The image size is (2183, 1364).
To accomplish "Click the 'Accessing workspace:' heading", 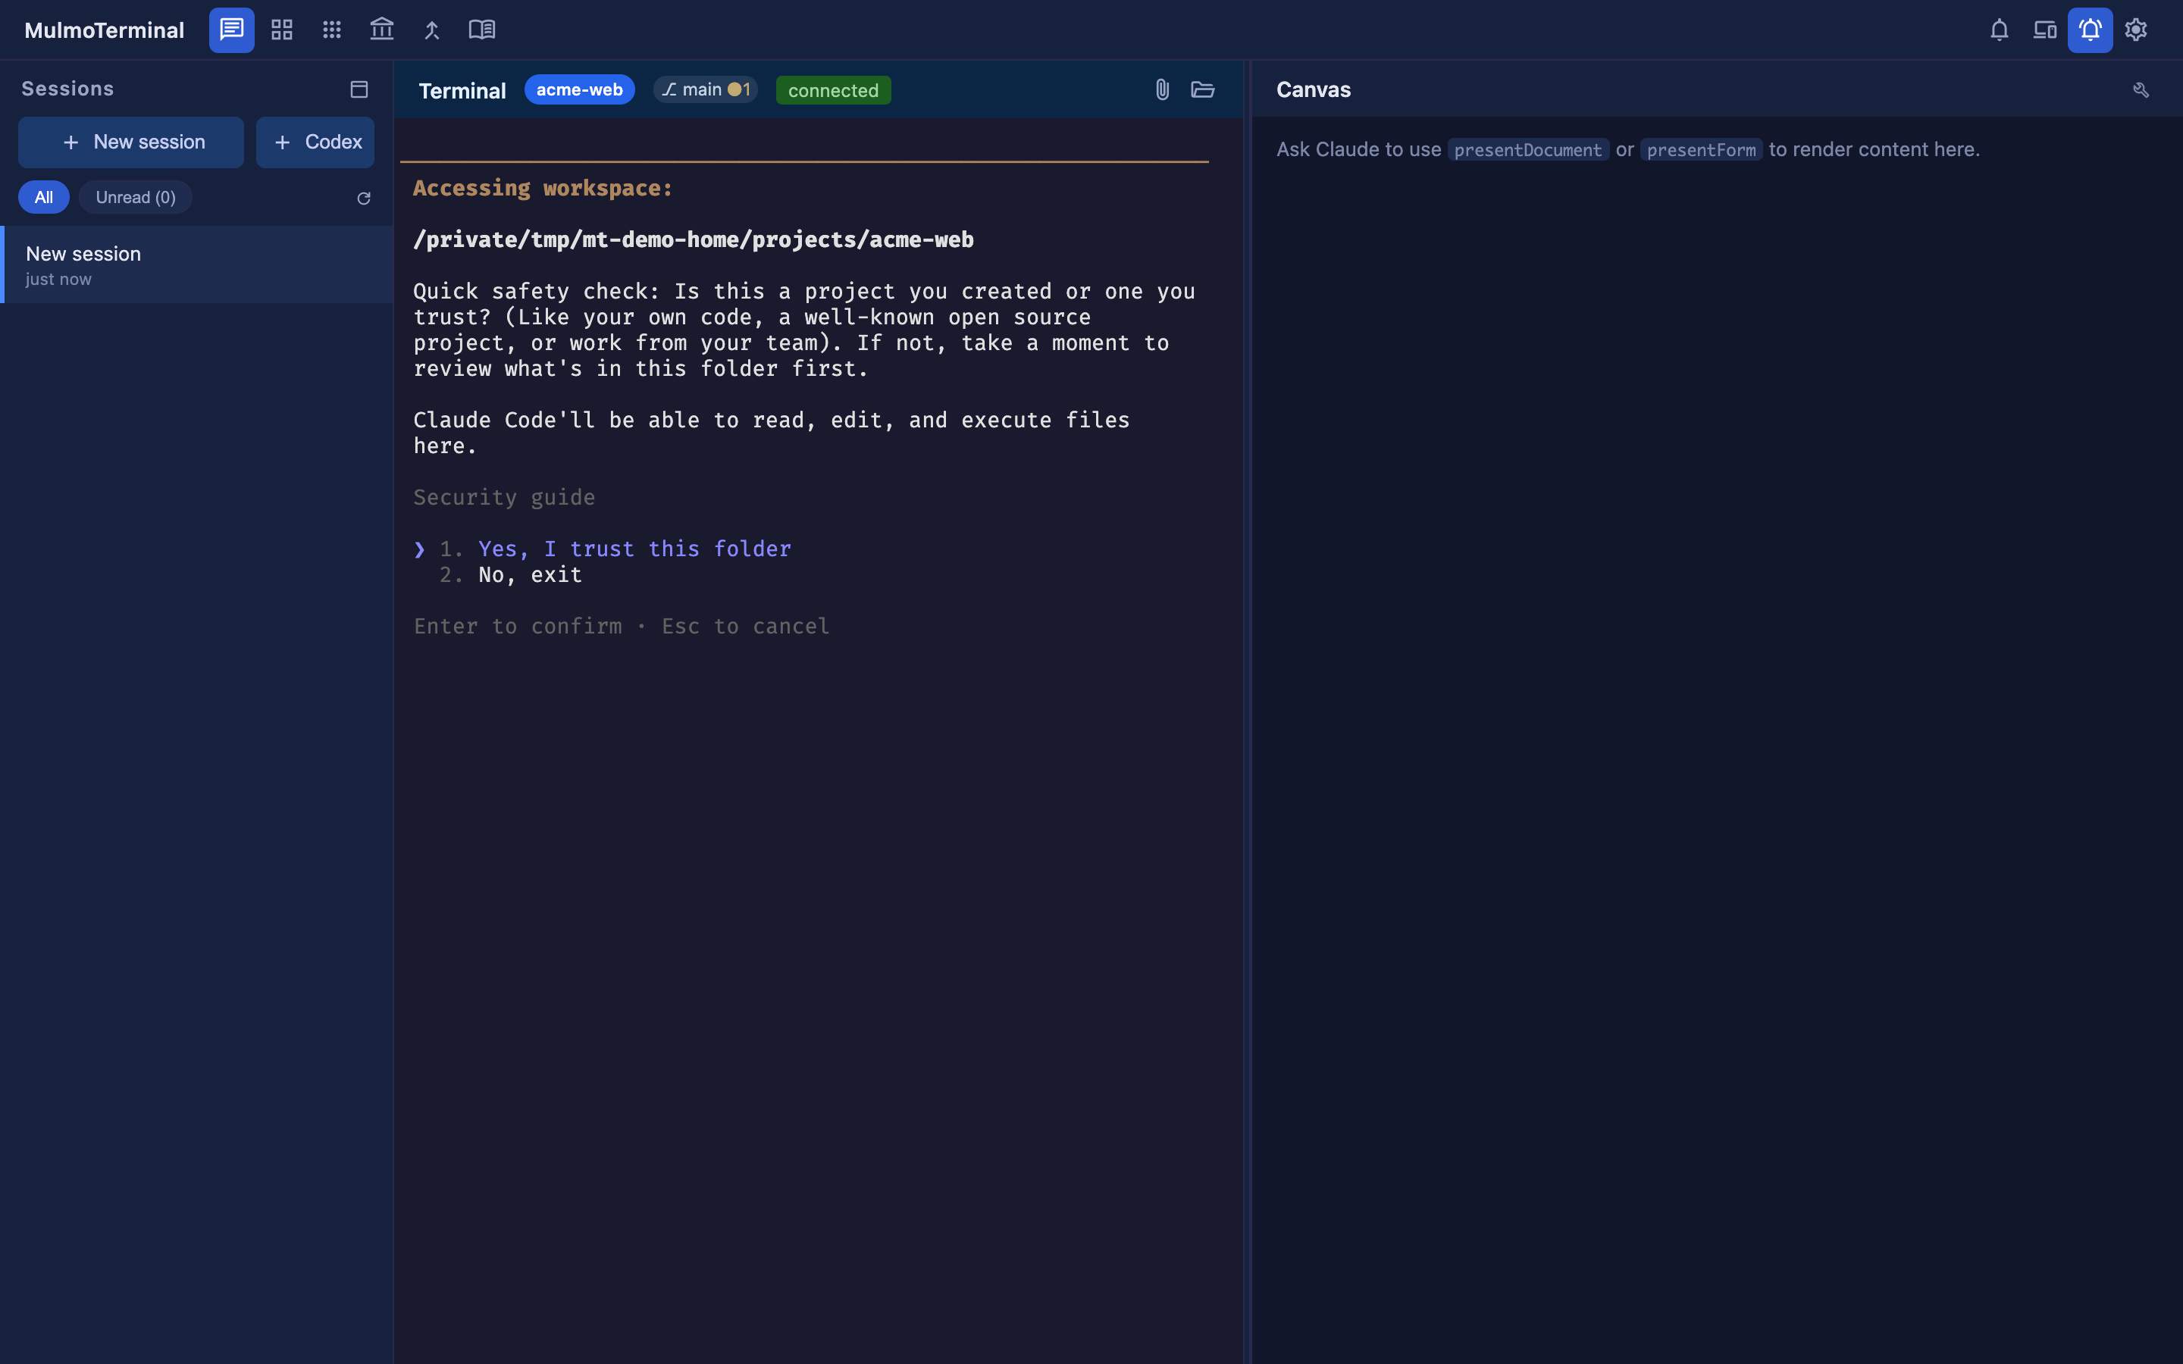I will tap(543, 188).
